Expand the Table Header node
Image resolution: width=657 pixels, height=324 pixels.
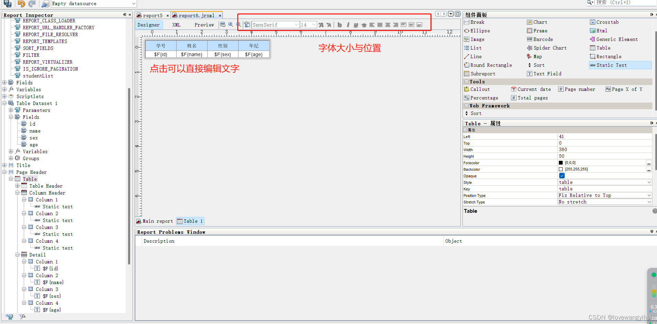pos(18,186)
